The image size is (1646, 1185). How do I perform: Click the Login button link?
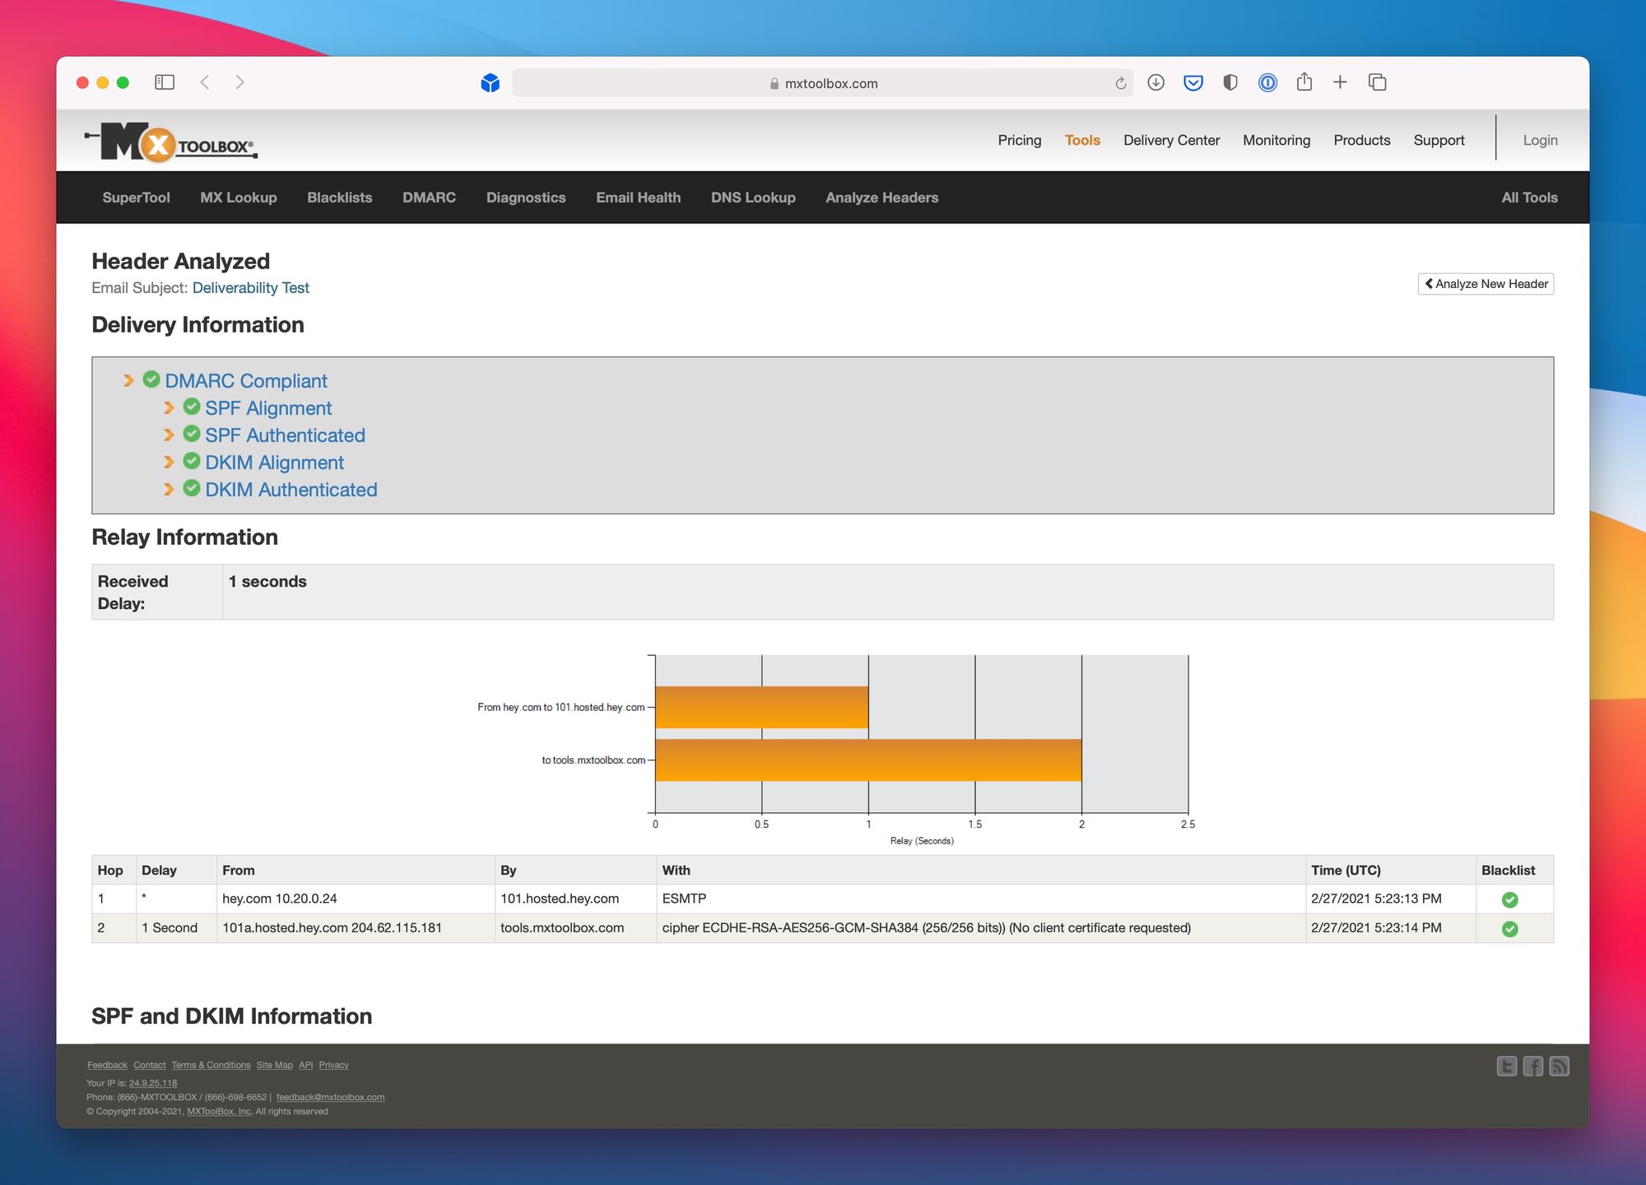1539,139
